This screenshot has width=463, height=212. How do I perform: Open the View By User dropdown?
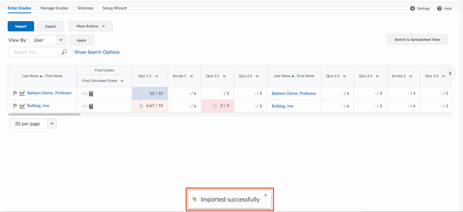(x=47, y=40)
